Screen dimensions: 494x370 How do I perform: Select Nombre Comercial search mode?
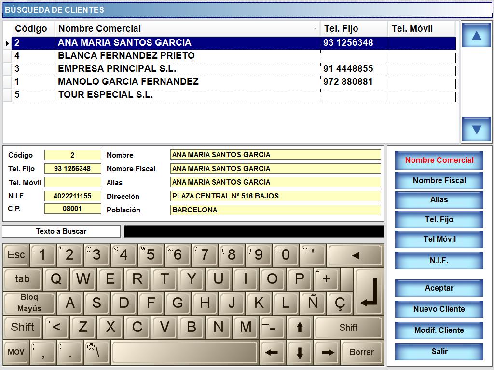[x=439, y=160]
